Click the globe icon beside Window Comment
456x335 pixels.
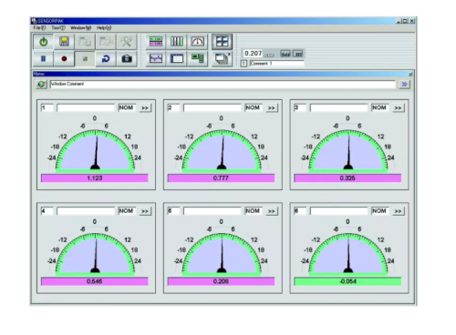41,85
